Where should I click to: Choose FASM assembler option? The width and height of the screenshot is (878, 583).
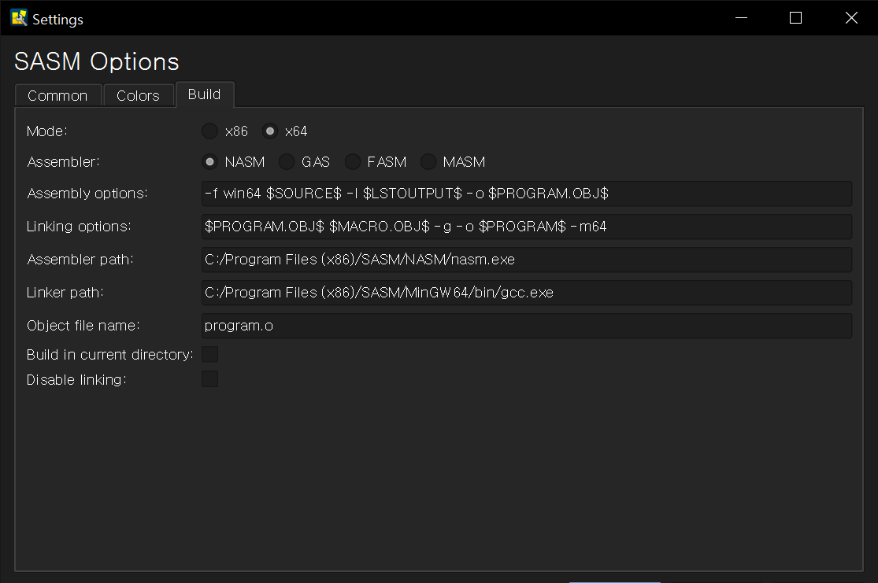(x=353, y=162)
